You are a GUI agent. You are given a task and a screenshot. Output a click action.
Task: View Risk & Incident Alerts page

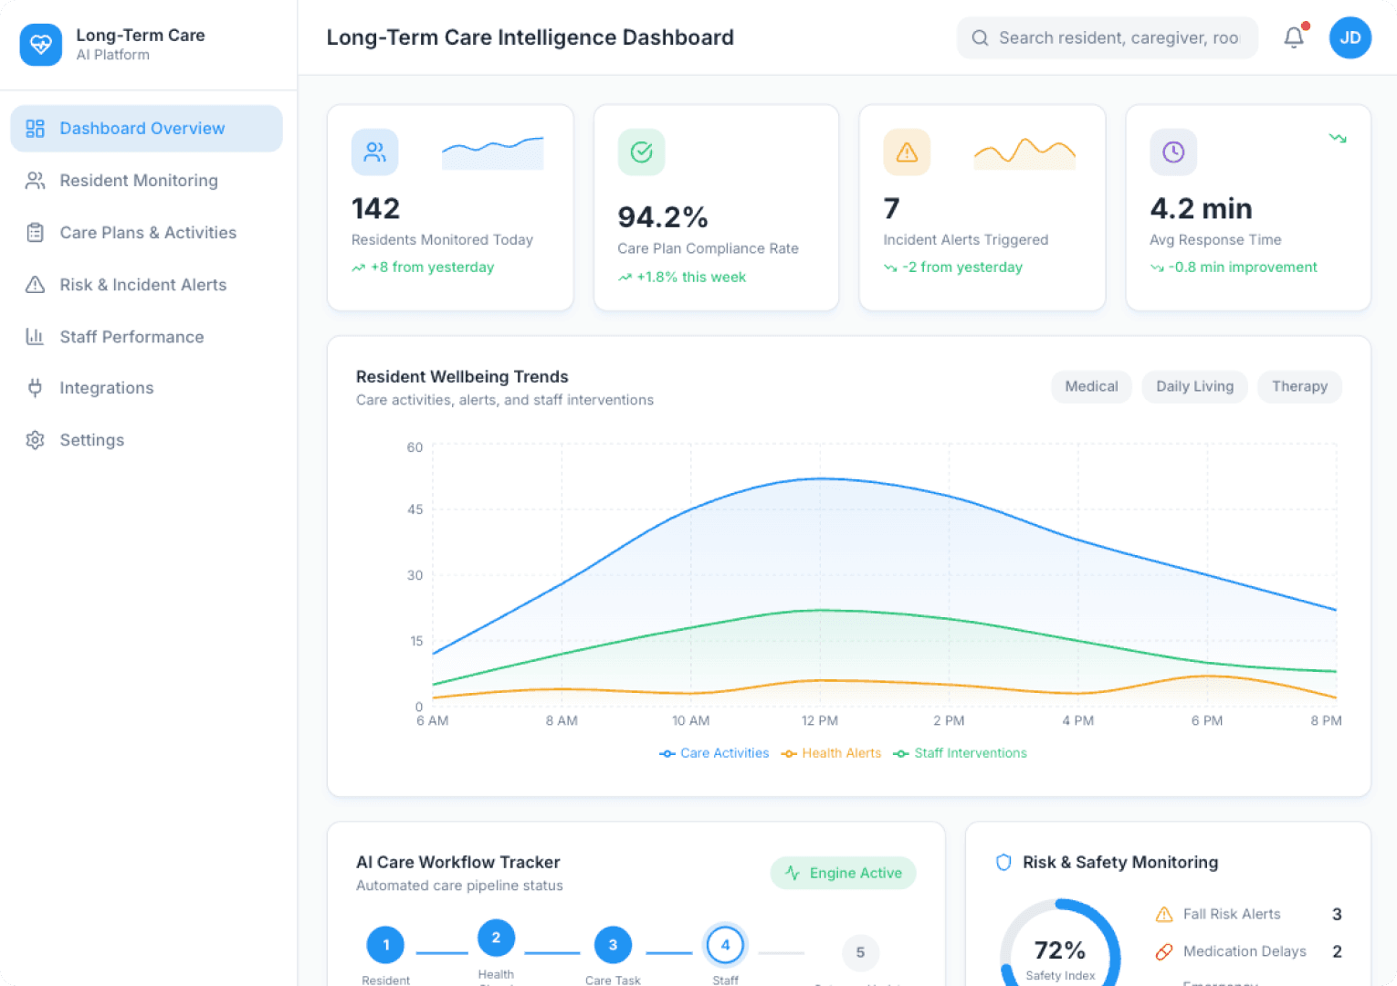(x=142, y=284)
